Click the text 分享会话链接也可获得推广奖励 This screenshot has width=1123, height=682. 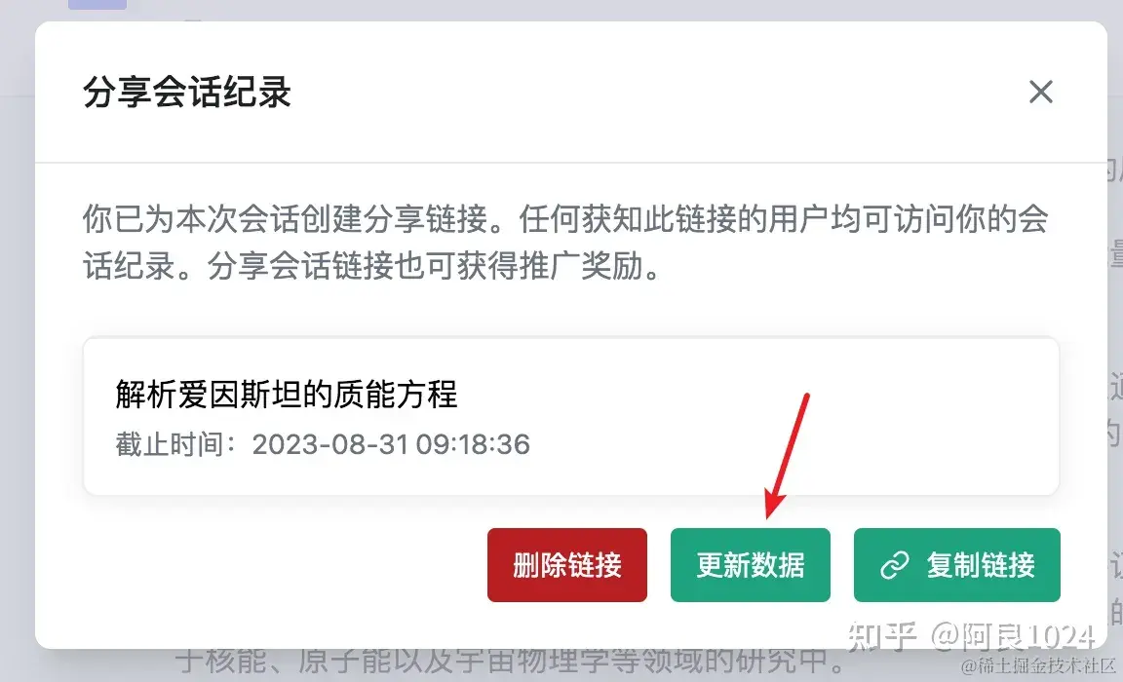pos(435,267)
